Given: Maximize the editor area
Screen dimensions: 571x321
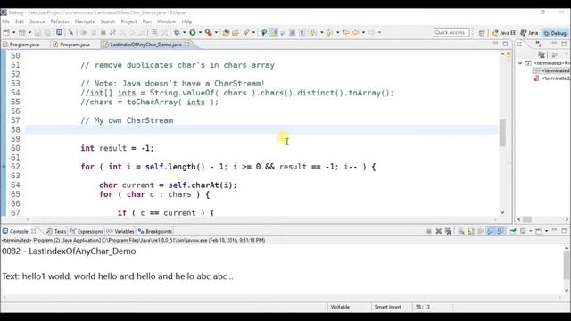Looking at the screenshot, I should coord(505,44).
